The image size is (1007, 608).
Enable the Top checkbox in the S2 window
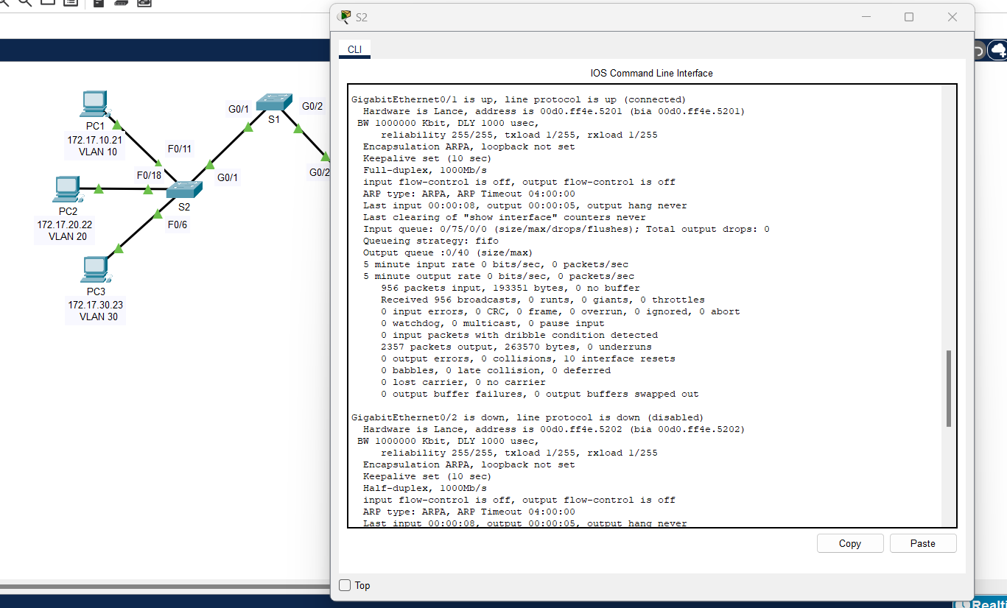point(344,584)
